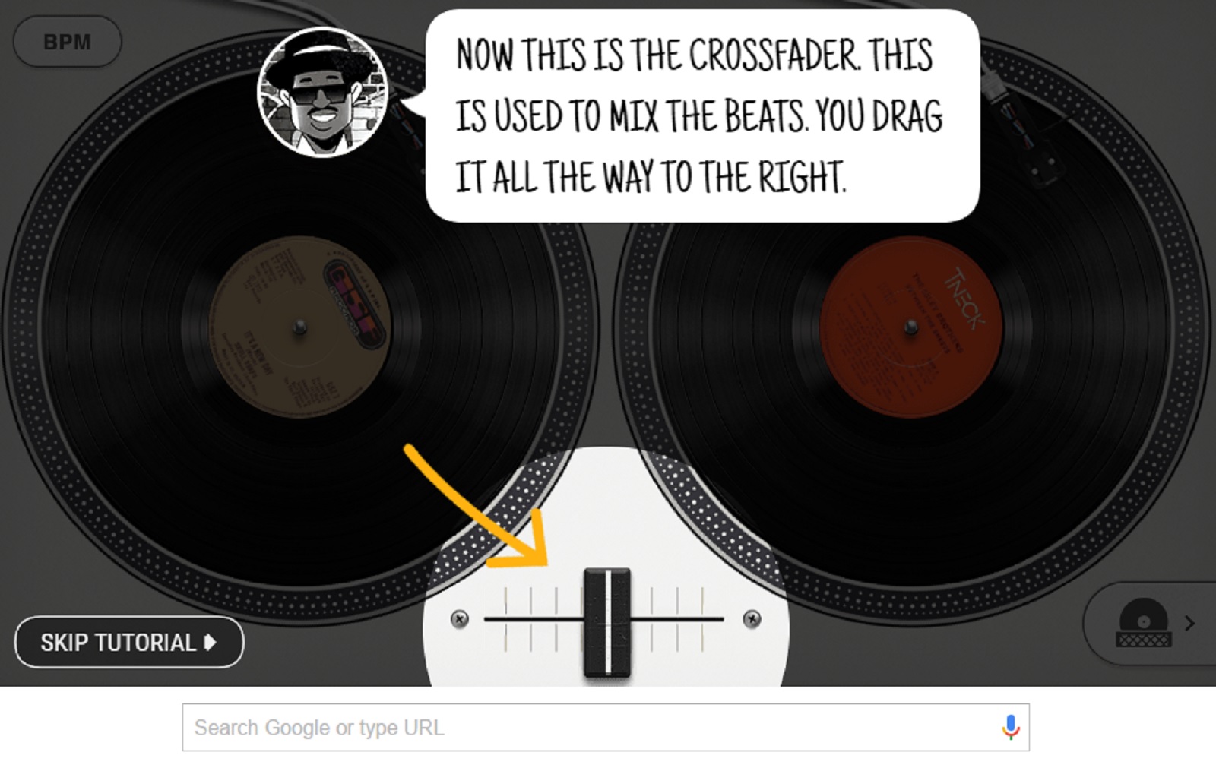Click the right screw on crossfader plate
The height and width of the screenshot is (768, 1216).
tap(752, 619)
